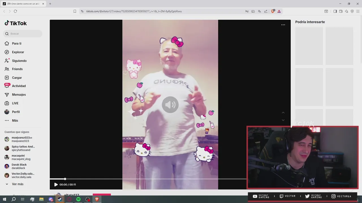Open the Más options menu

(11, 120)
